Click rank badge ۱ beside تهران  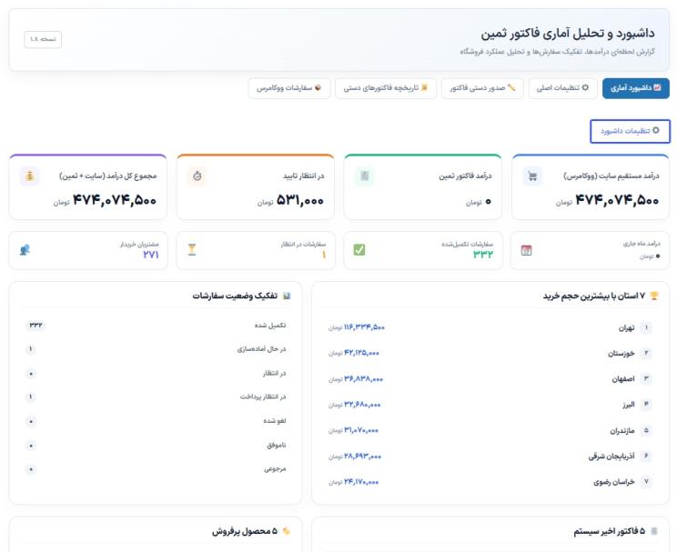point(646,327)
